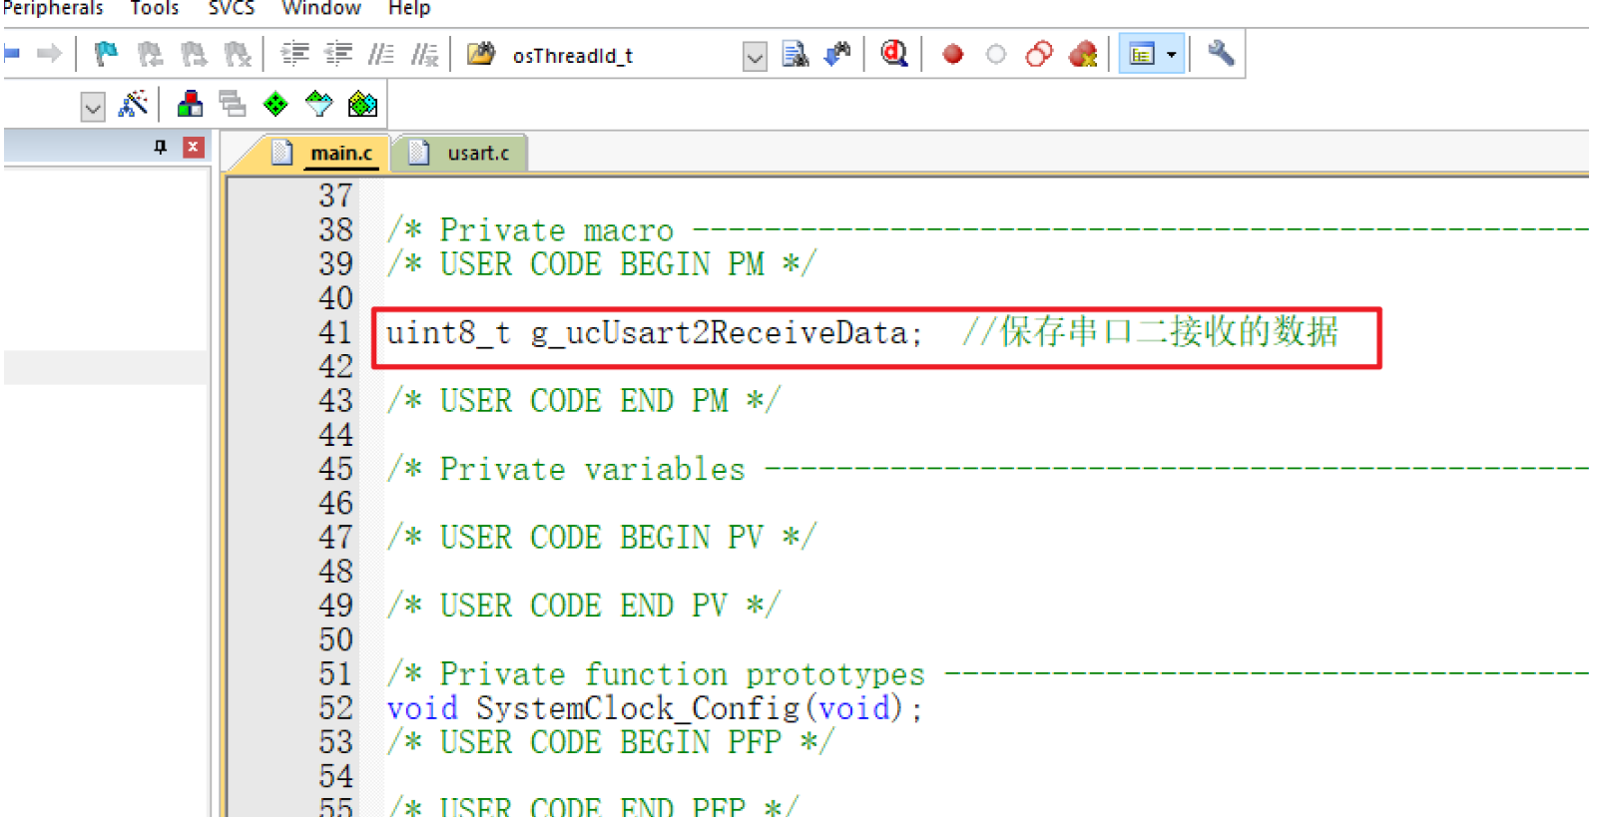Open the Peripherals menu
1597x818 pixels.
pyautogui.click(x=52, y=9)
